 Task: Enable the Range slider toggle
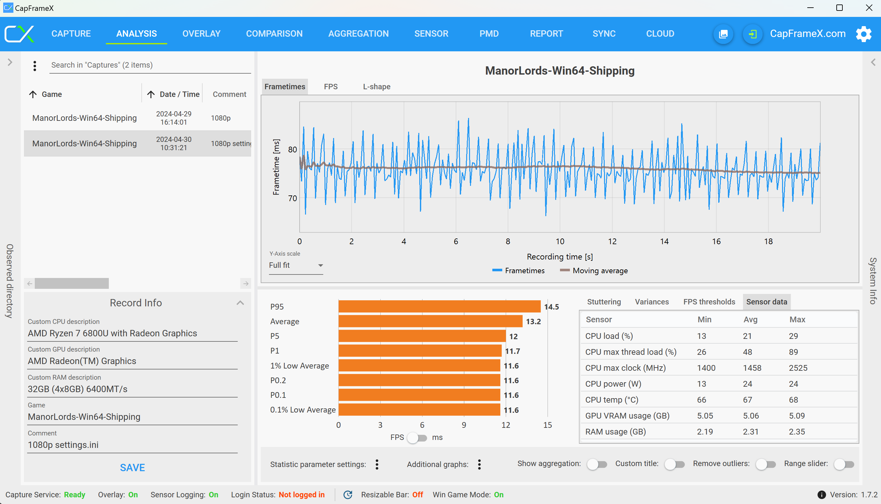[x=844, y=464]
